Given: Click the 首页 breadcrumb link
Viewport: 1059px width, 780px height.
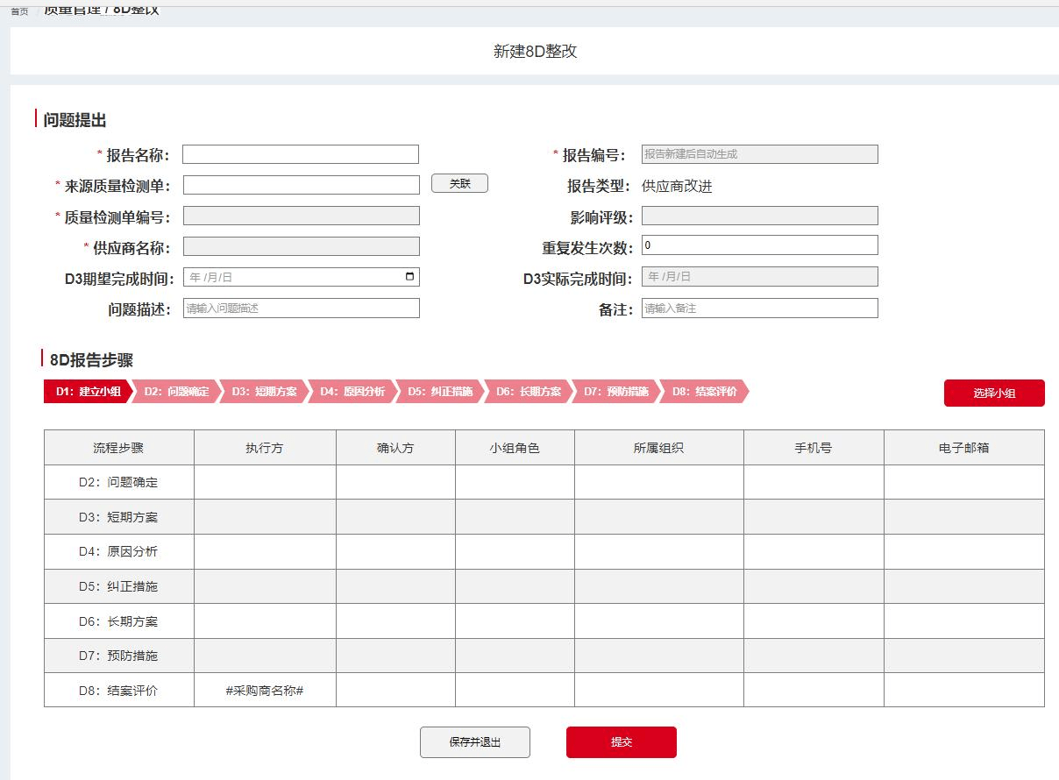Looking at the screenshot, I should [19, 11].
